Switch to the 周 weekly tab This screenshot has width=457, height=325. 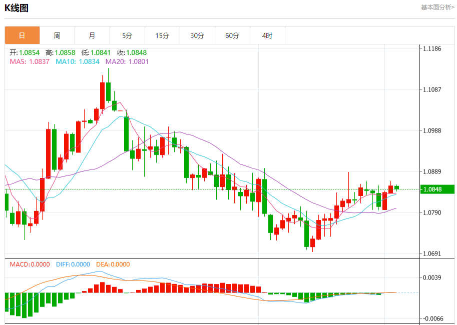(x=57, y=35)
